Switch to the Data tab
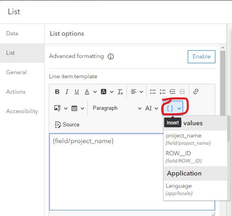 point(12,33)
